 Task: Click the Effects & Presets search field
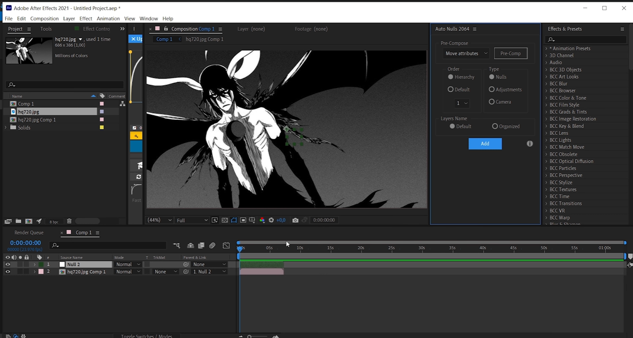(586, 40)
